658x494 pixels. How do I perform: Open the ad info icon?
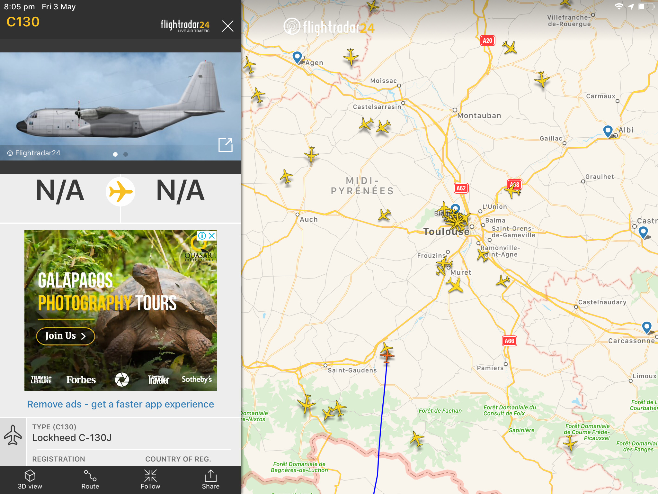click(x=202, y=236)
